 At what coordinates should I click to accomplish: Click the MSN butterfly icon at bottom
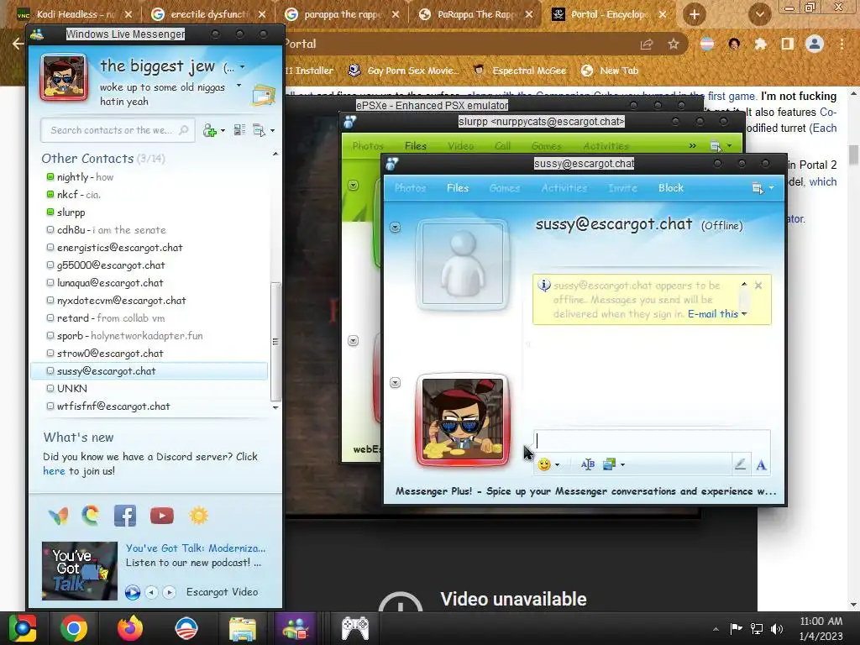tap(59, 516)
